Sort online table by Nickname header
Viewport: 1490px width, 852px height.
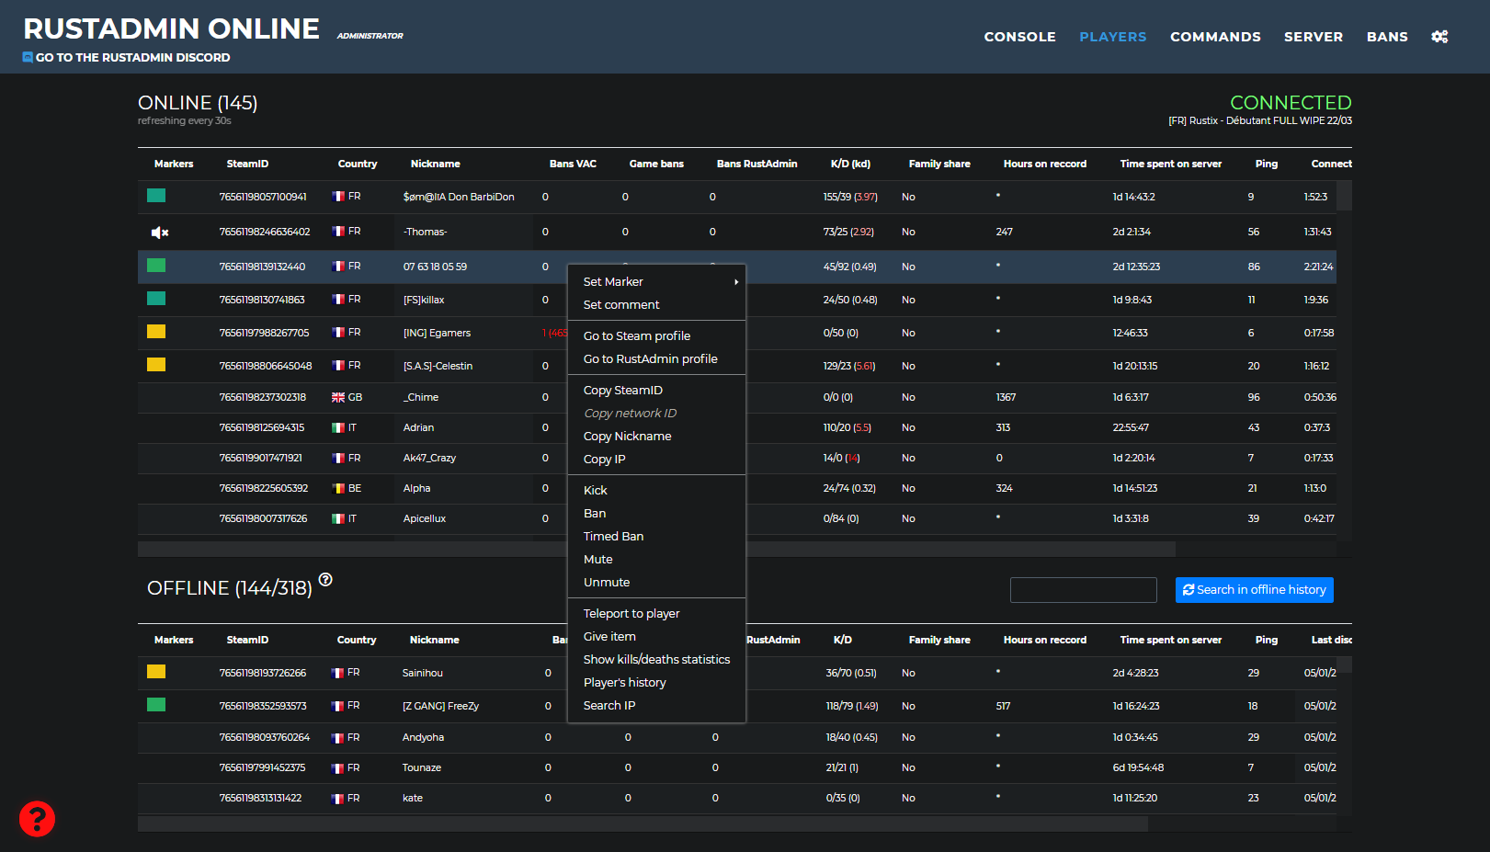(x=435, y=165)
